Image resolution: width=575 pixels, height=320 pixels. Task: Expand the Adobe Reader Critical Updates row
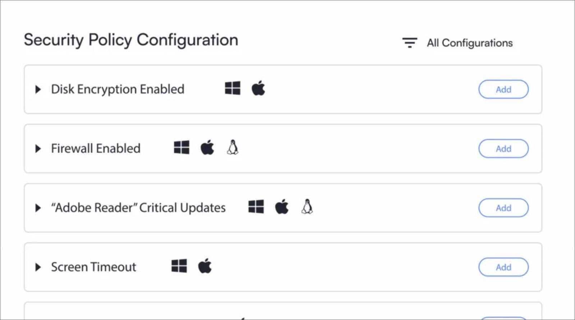(x=38, y=208)
